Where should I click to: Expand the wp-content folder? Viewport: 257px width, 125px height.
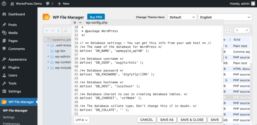(48, 62)
